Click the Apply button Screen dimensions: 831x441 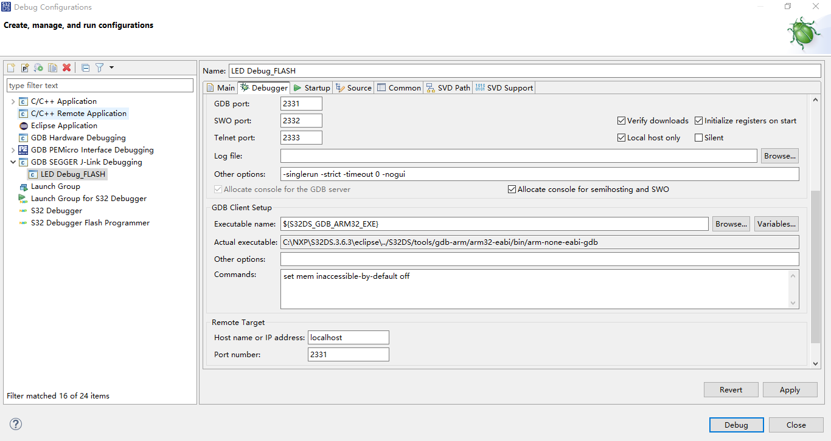(x=790, y=390)
